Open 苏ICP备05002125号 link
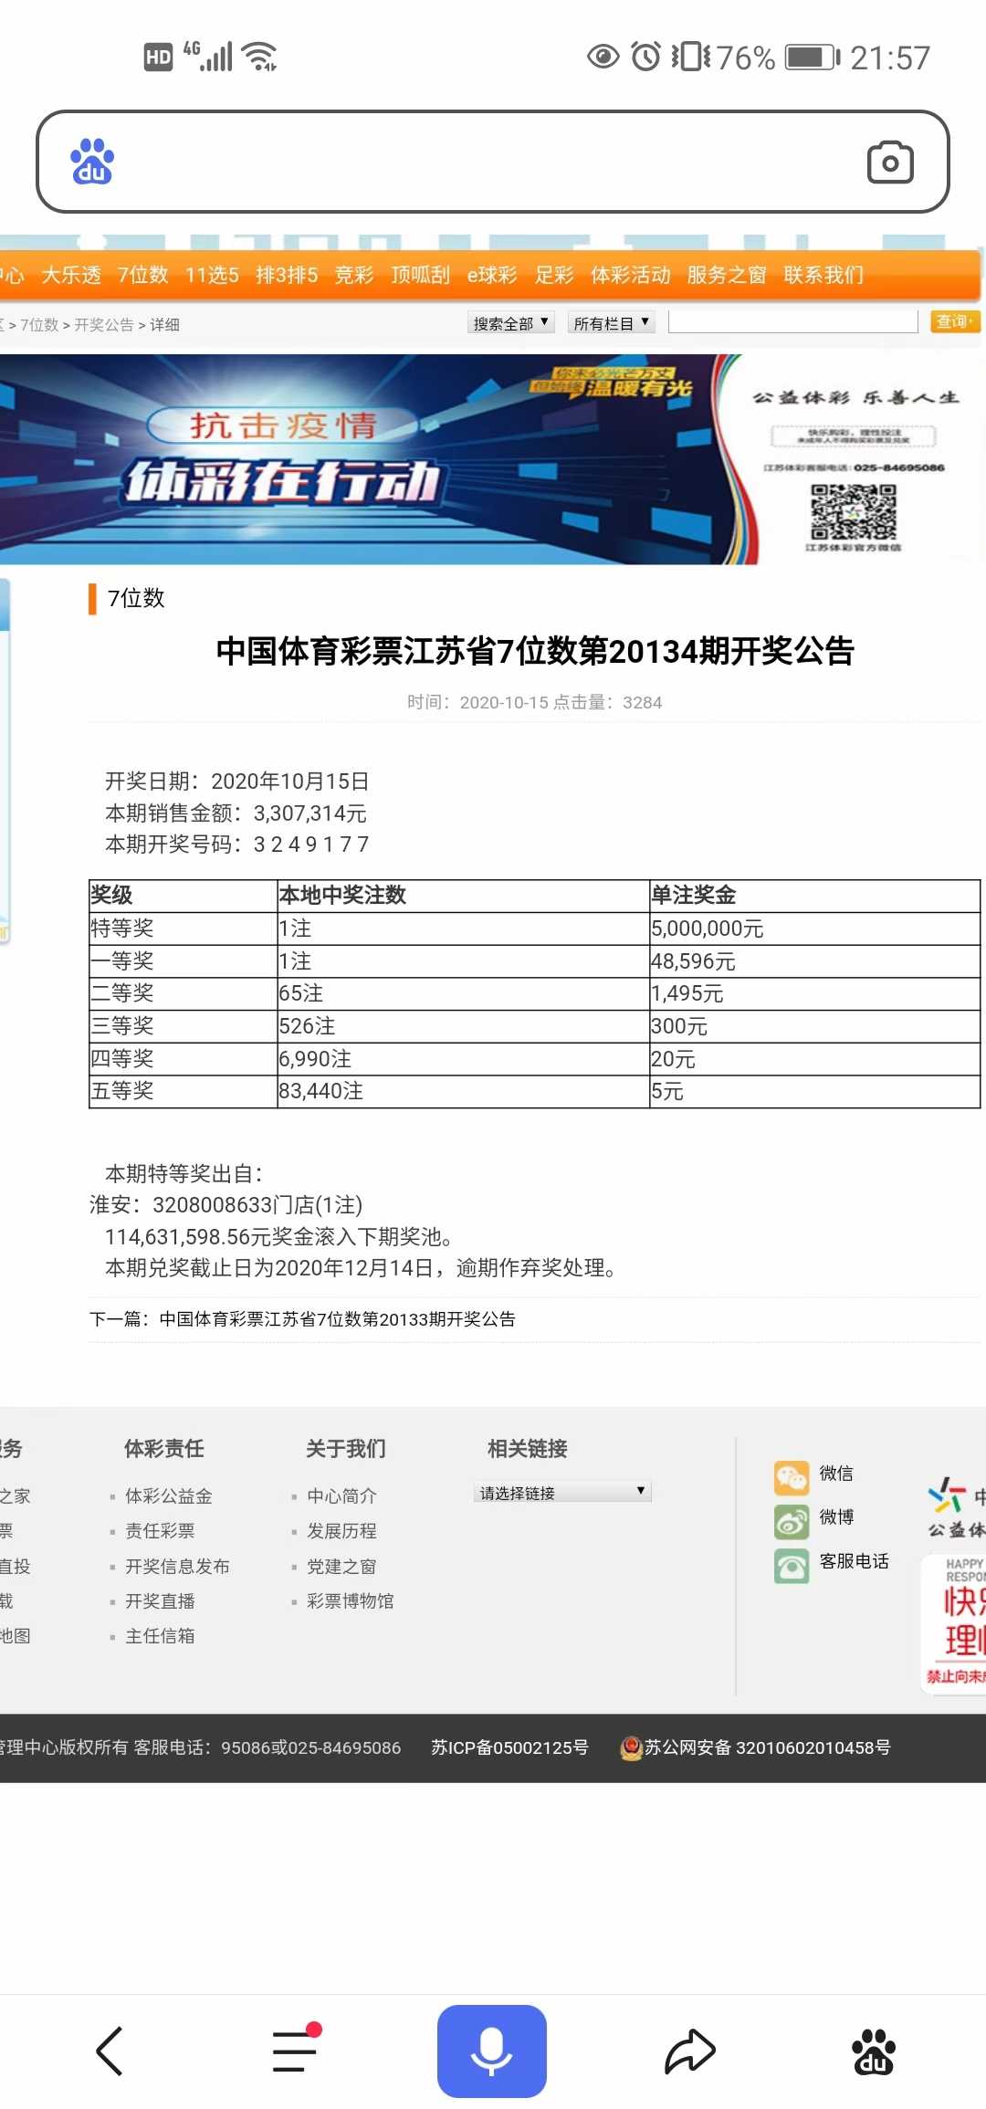Viewport: 986px width, 2109px height. (x=509, y=1747)
